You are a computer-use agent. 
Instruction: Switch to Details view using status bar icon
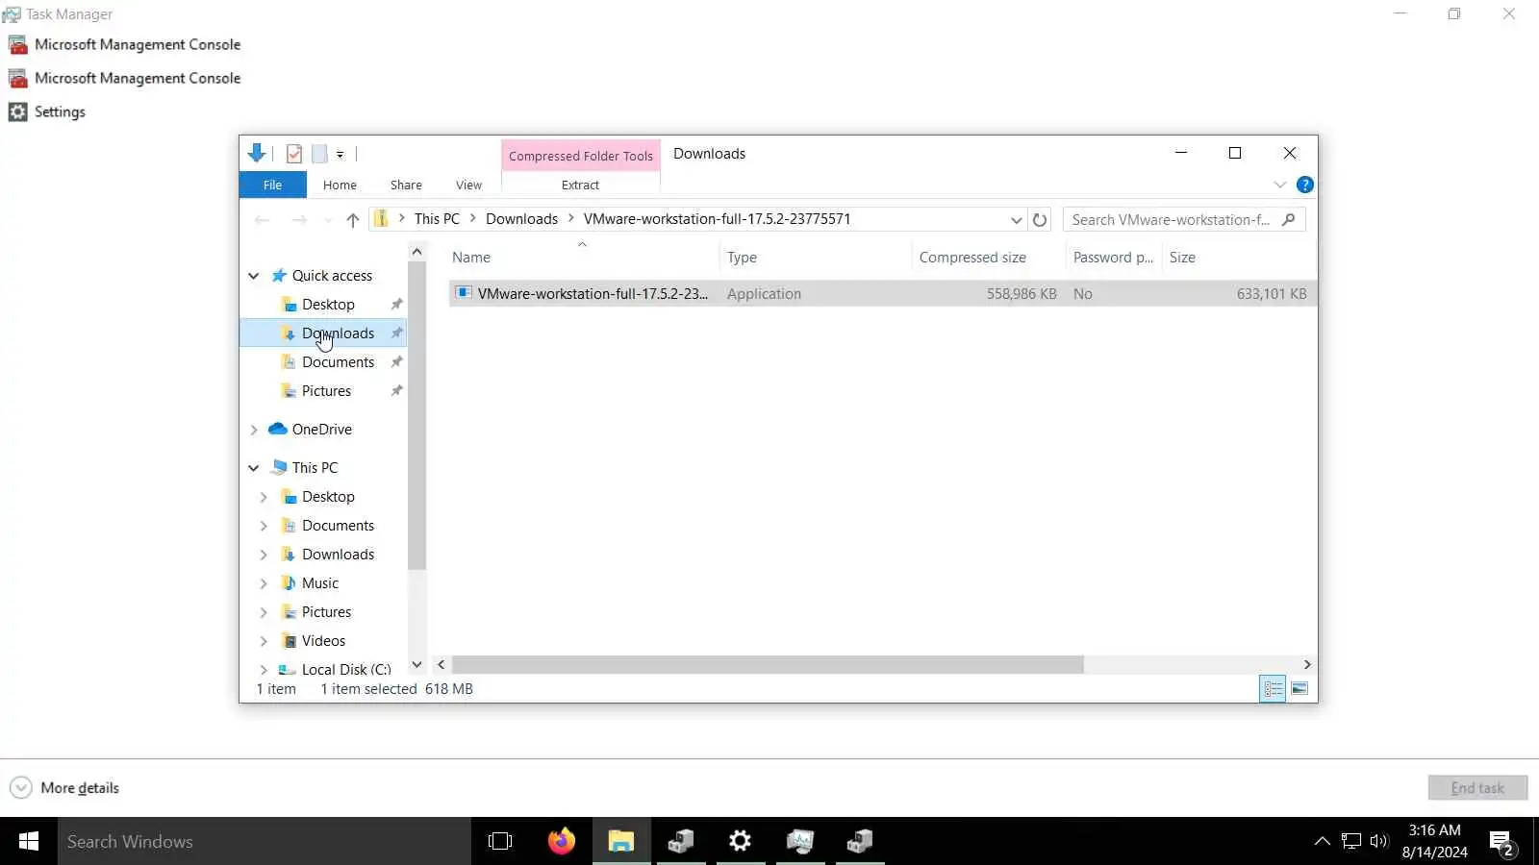1273,689
